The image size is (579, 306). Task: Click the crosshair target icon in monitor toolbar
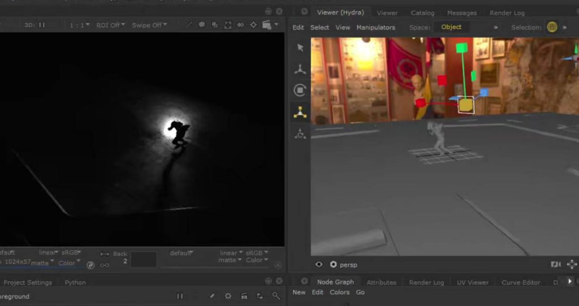tap(253, 25)
